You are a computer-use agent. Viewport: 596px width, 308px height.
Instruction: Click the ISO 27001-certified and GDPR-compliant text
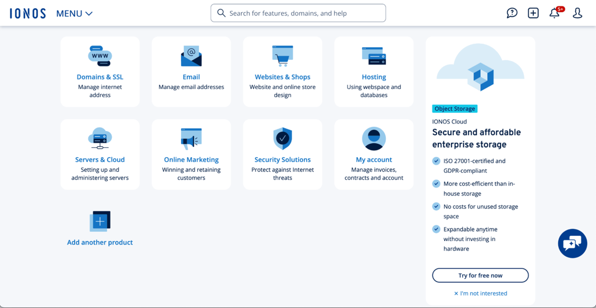click(x=474, y=166)
